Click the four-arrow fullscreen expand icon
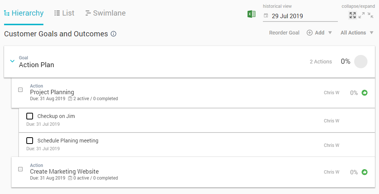 coord(353,15)
